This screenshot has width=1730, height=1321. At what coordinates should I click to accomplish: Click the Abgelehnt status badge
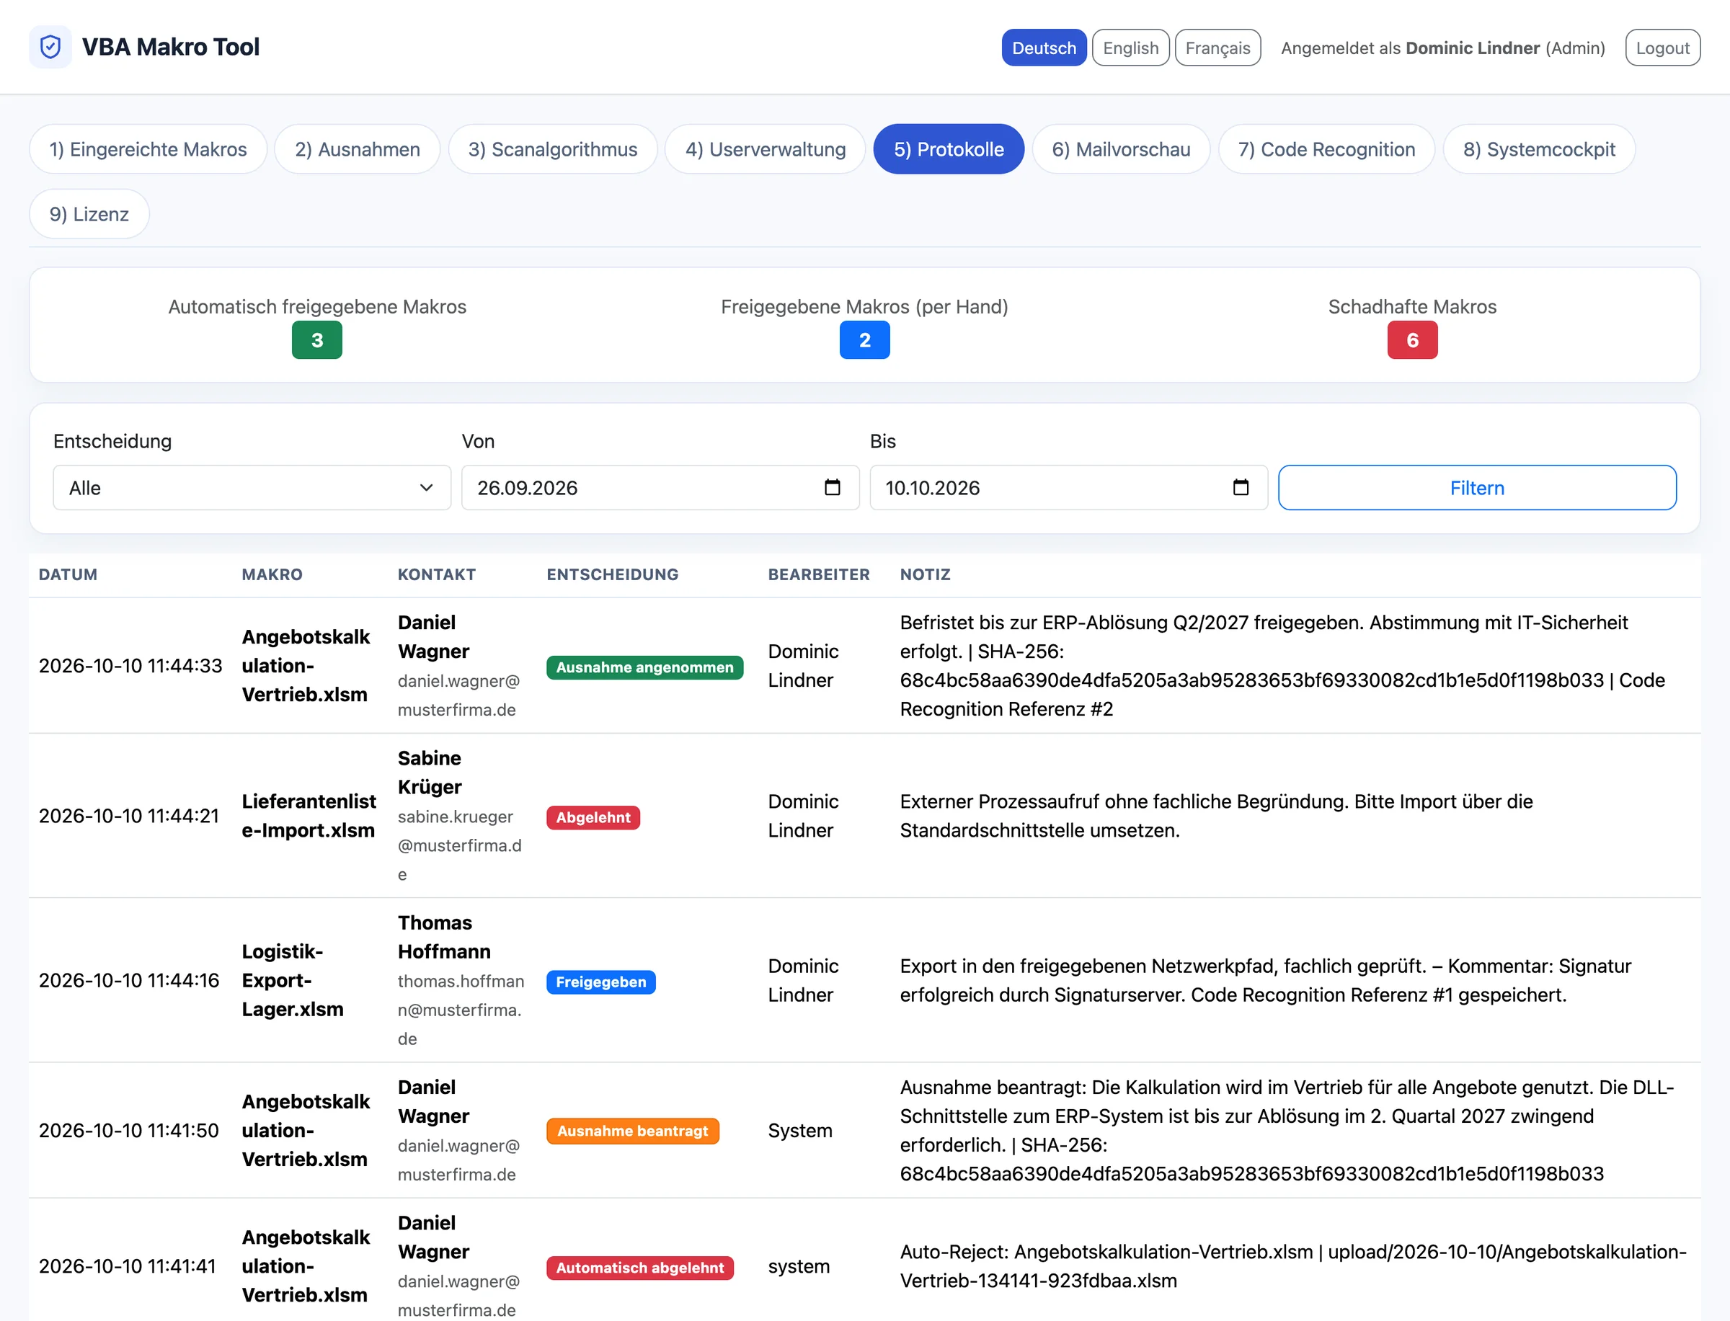(x=593, y=818)
